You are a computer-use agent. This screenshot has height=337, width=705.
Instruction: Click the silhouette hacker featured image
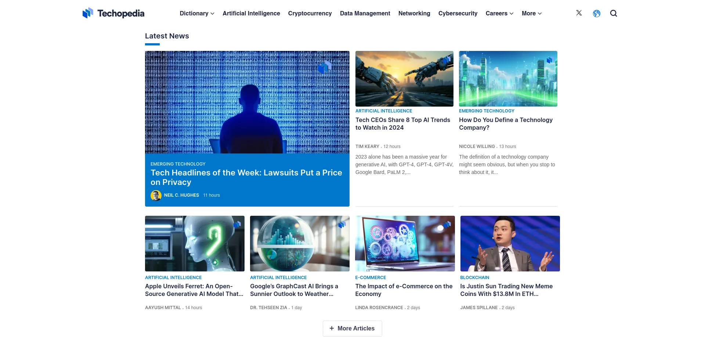tap(247, 102)
